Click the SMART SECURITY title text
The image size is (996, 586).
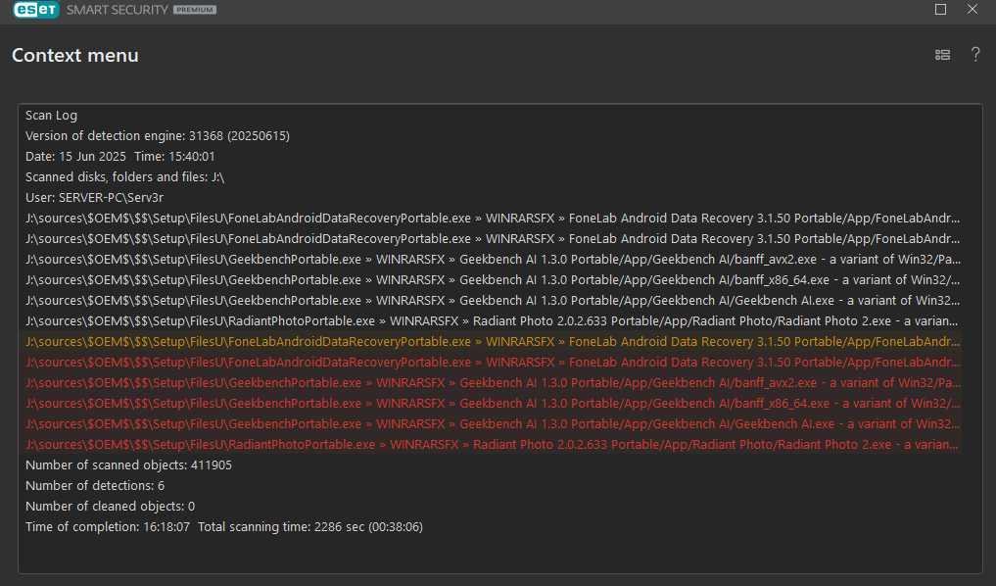click(118, 10)
